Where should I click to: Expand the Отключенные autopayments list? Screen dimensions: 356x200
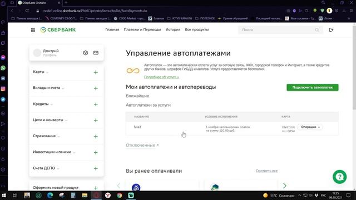(142, 145)
